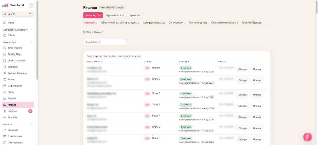This screenshot has height=145, width=318.
Task: Click Unmap for Show B
Action: coord(257,69)
